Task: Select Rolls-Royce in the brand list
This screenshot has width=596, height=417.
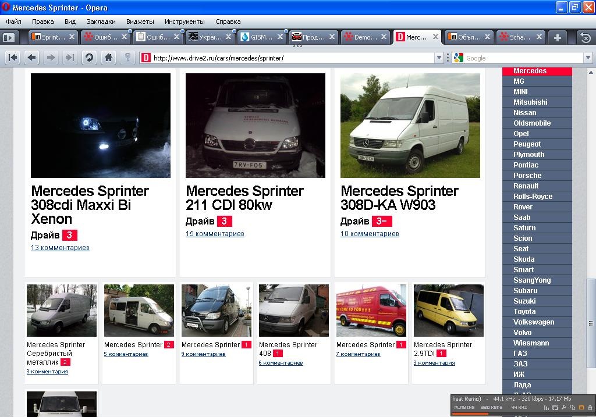Action: (537, 197)
